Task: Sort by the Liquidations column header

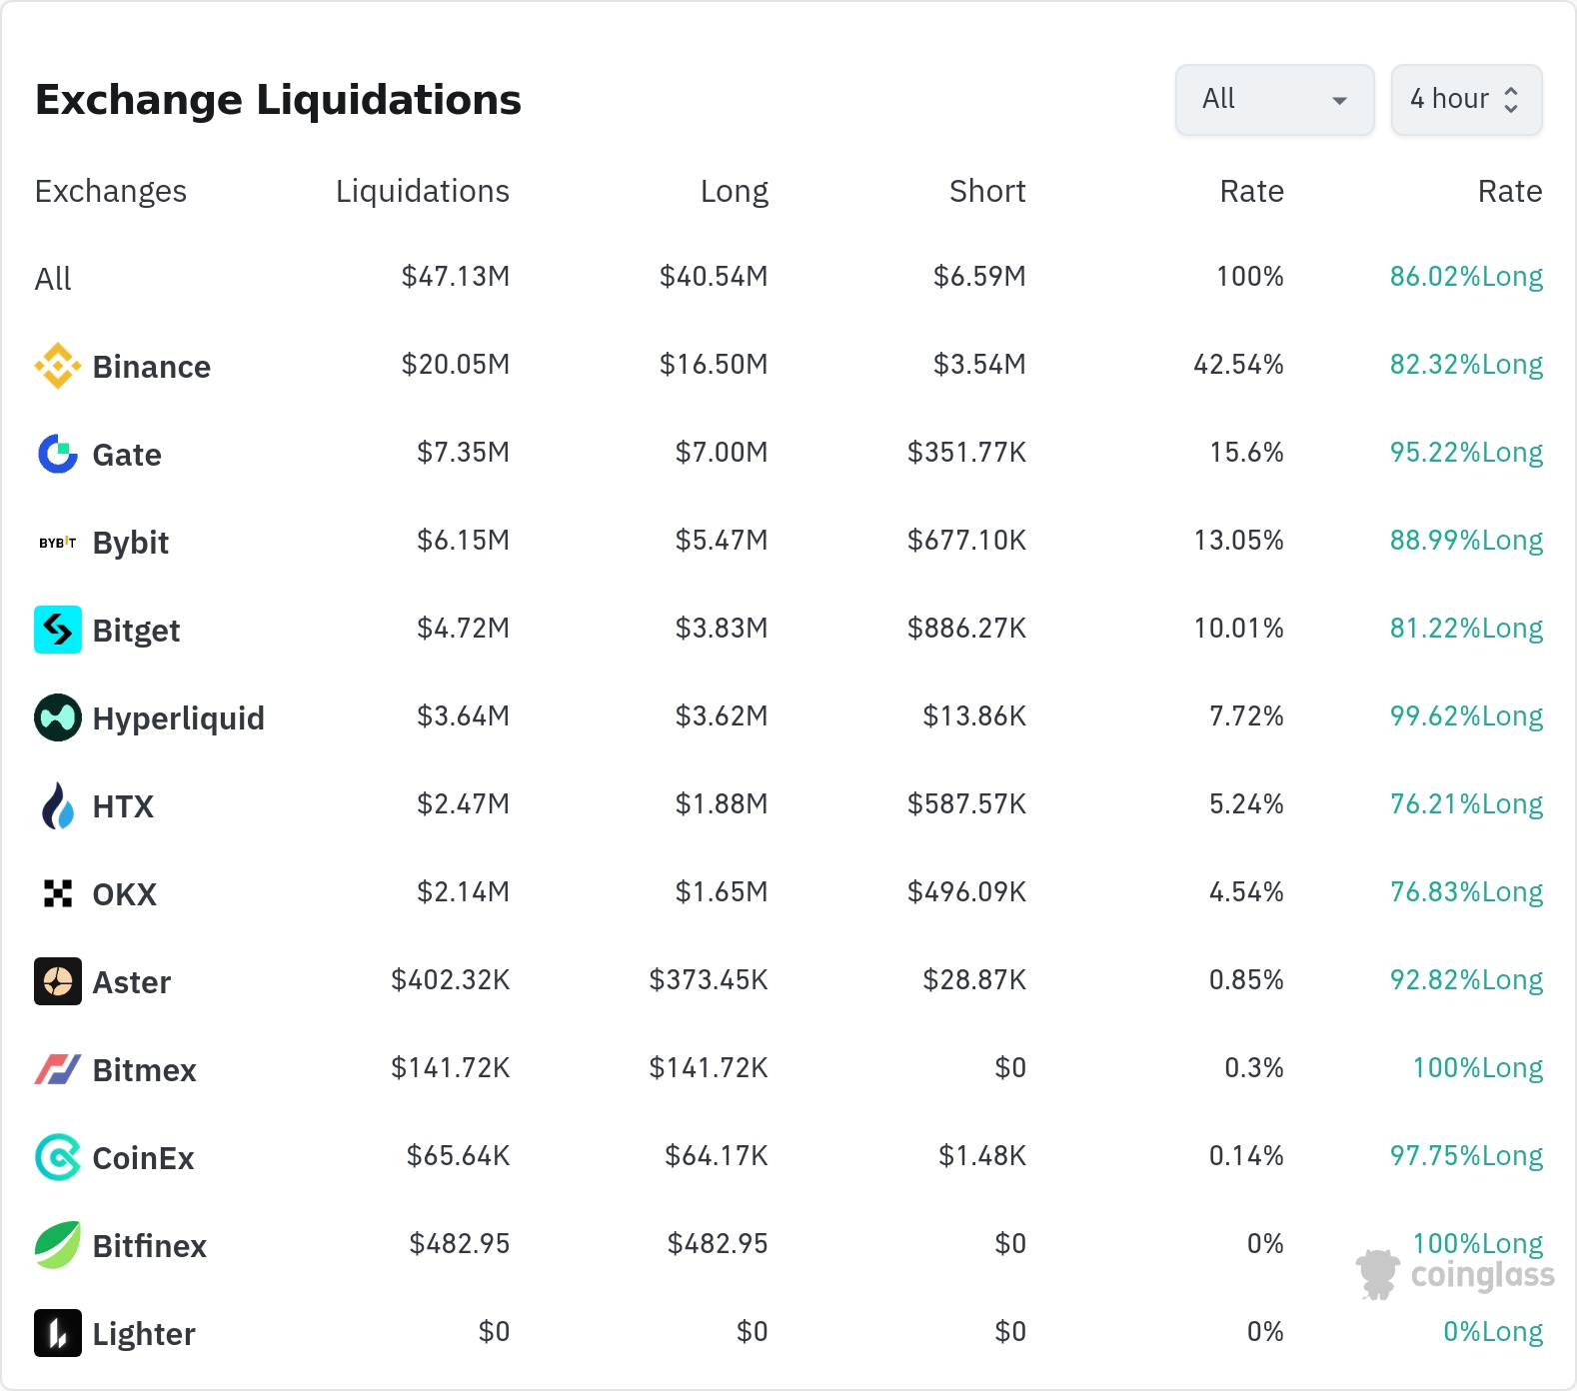Action: point(422,191)
